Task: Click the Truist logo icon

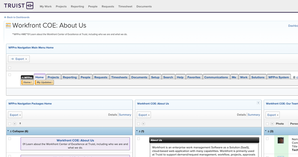Action: pos(30,6)
